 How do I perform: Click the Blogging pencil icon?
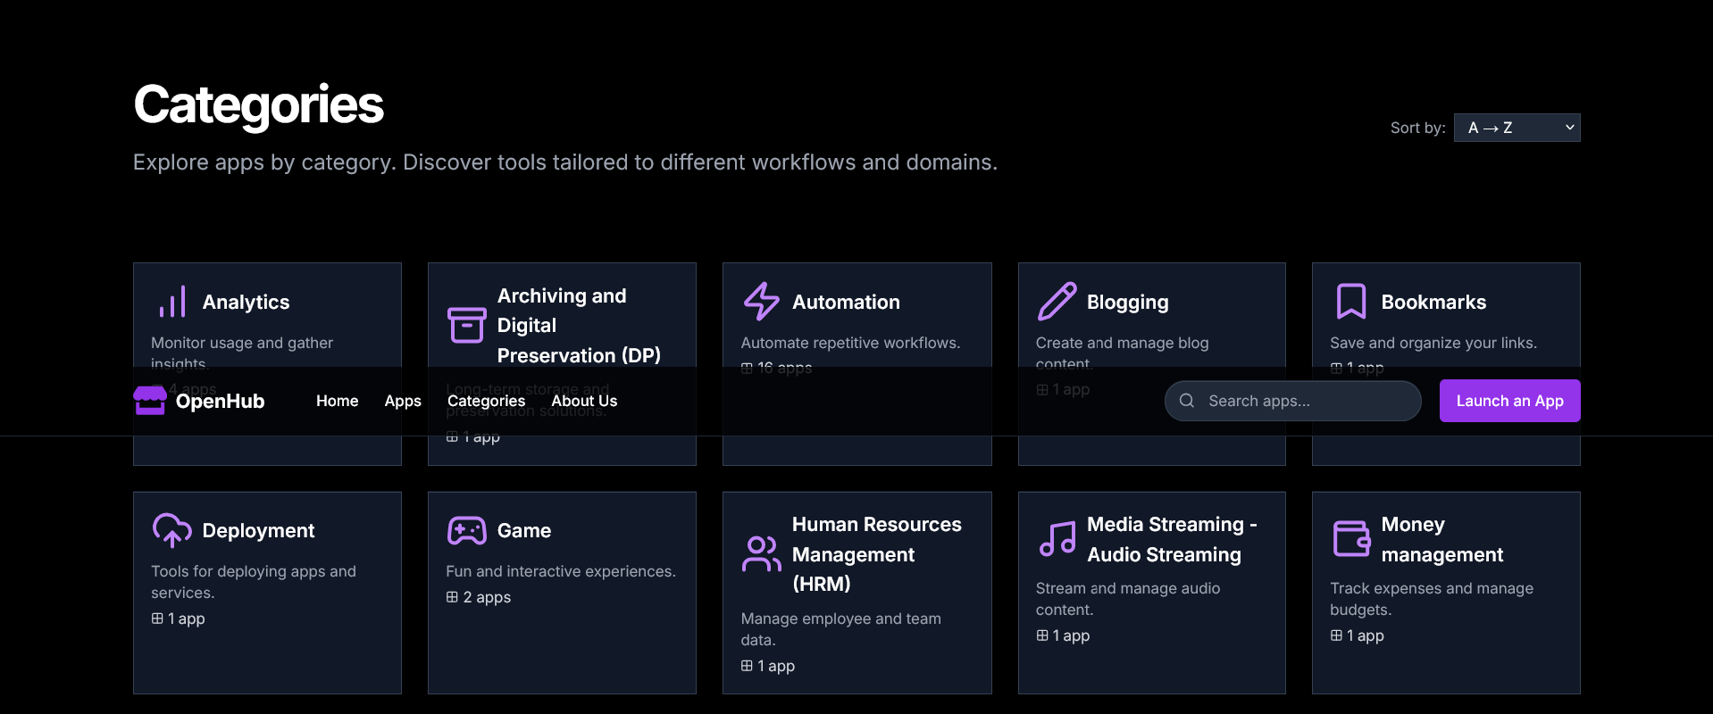pos(1057,302)
